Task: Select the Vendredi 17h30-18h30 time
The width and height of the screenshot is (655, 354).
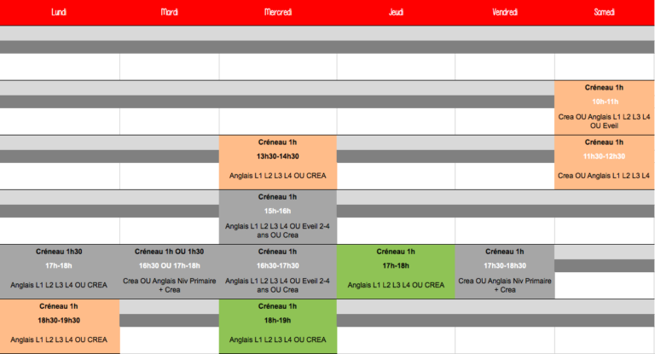Action: click(505, 265)
